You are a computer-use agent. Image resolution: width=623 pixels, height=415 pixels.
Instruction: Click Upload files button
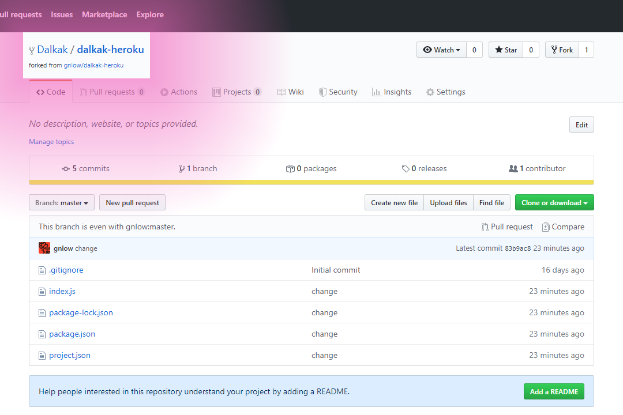point(448,202)
